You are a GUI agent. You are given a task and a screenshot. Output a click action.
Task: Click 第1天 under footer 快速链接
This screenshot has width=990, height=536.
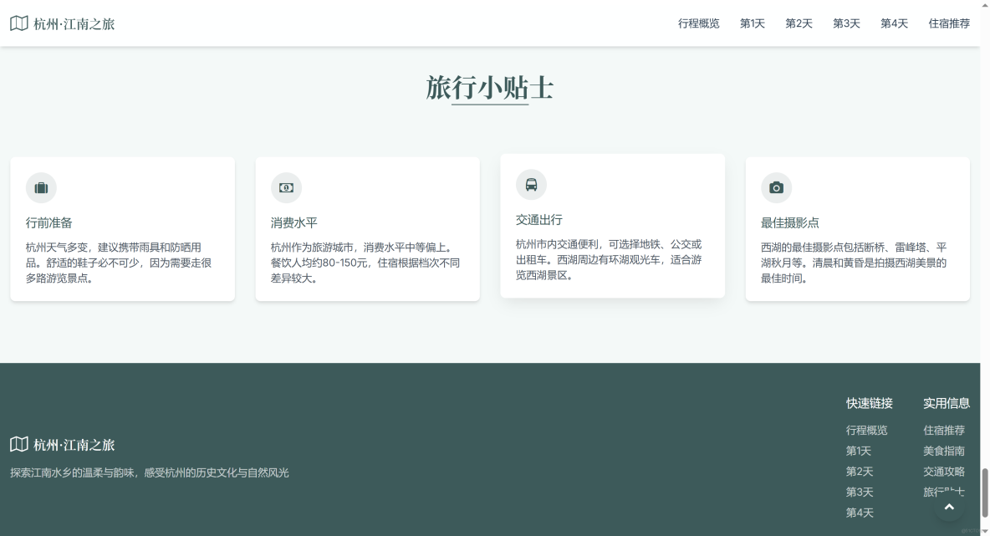coord(858,451)
